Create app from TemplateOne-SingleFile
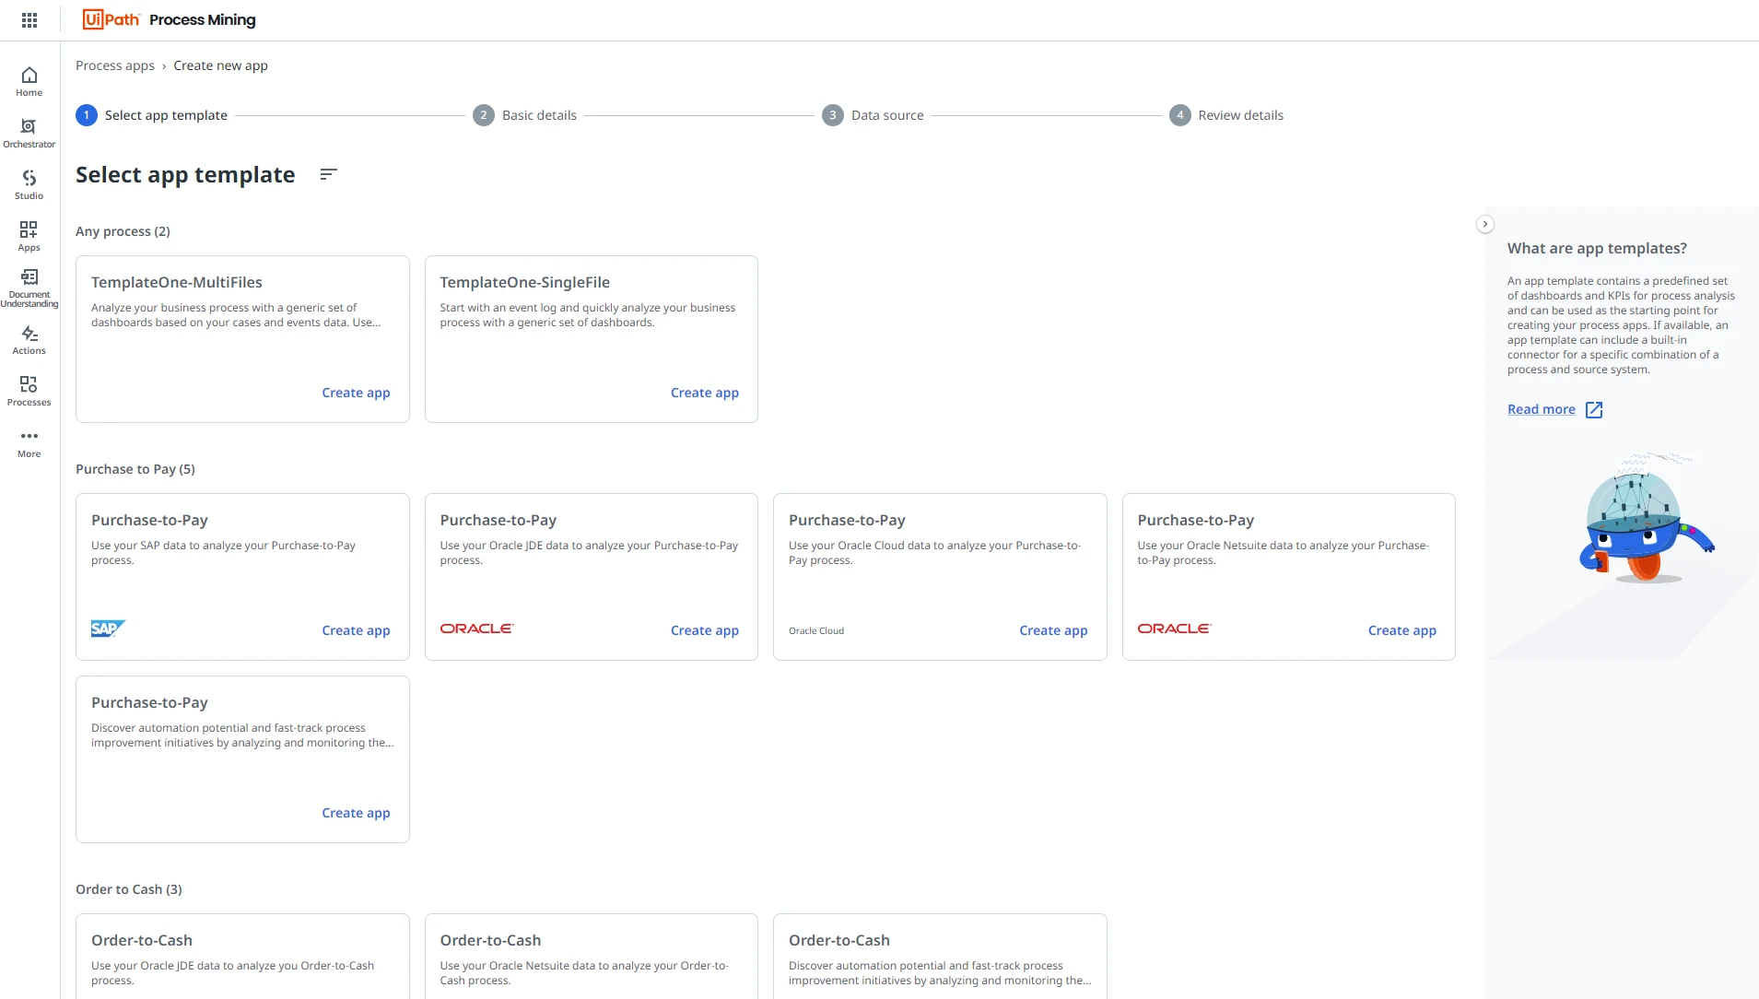 [705, 393]
